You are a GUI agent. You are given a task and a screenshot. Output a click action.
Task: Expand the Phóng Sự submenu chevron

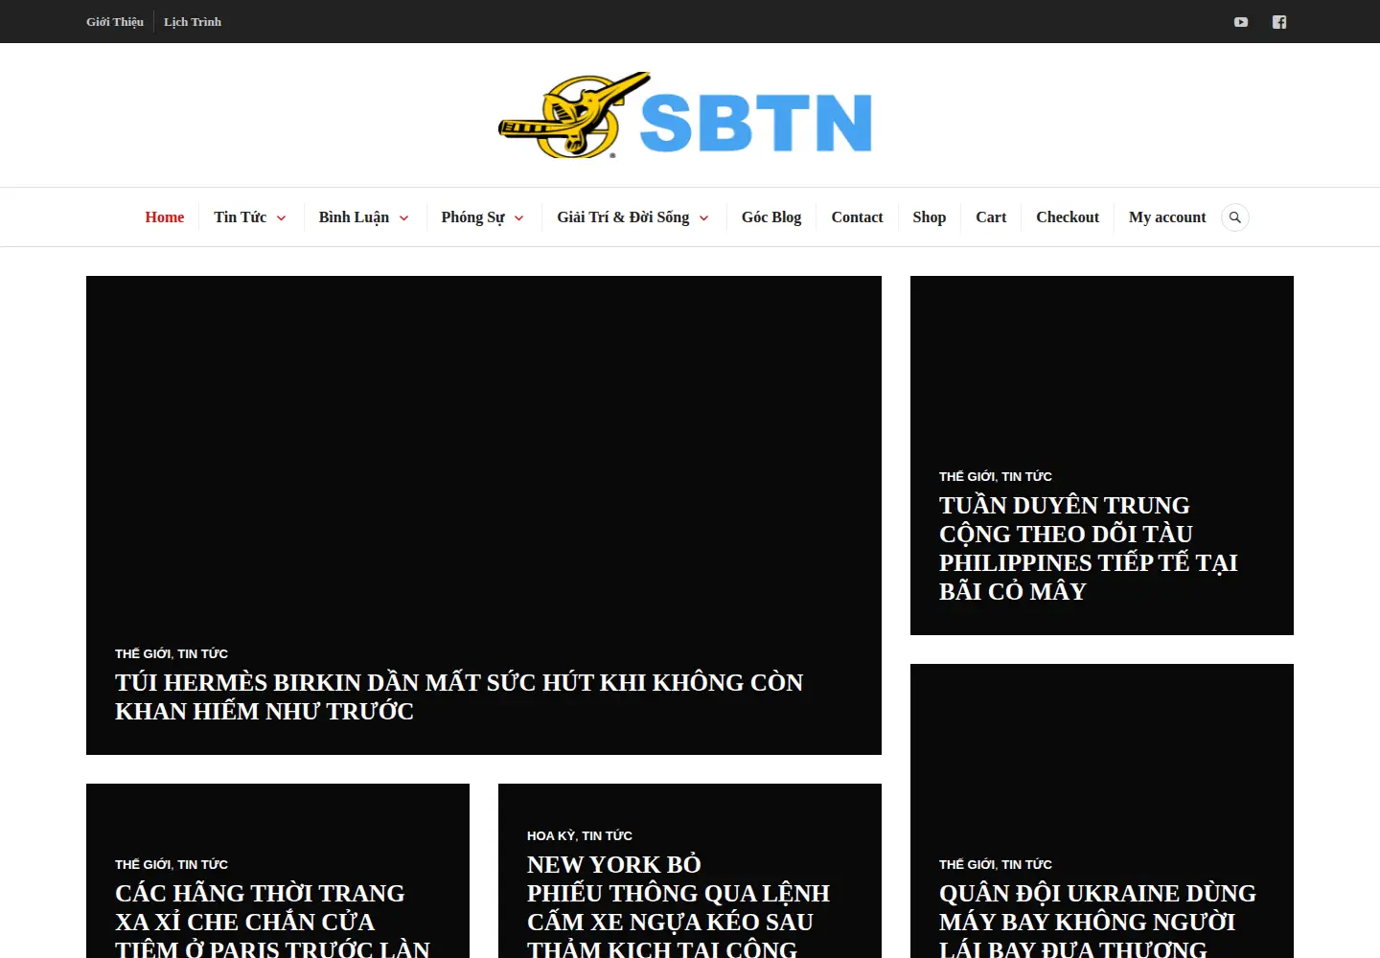point(518,218)
